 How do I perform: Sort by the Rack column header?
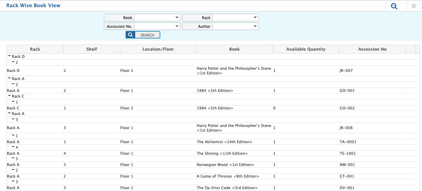tap(35, 49)
